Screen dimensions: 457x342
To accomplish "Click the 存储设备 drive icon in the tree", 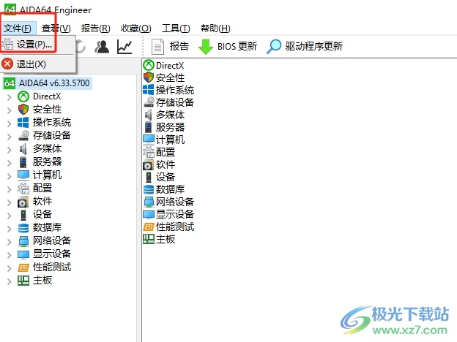I will (x=23, y=135).
